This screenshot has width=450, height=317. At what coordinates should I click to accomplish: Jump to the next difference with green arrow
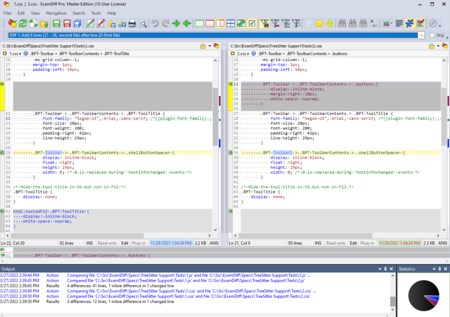pos(176,23)
